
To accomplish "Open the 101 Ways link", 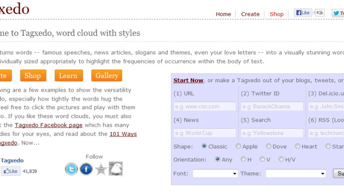I will point(123,134).
